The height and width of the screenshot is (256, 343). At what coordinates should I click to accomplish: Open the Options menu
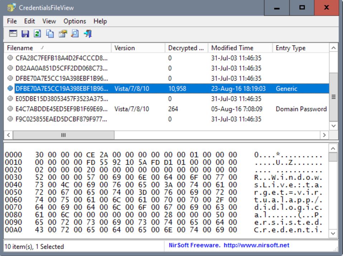click(75, 21)
